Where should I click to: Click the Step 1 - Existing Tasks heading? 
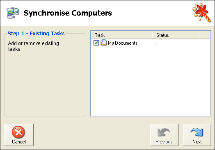[36, 34]
